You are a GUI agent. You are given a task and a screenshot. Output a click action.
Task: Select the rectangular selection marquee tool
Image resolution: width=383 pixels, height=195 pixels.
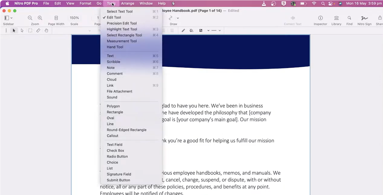tap(30, 30)
